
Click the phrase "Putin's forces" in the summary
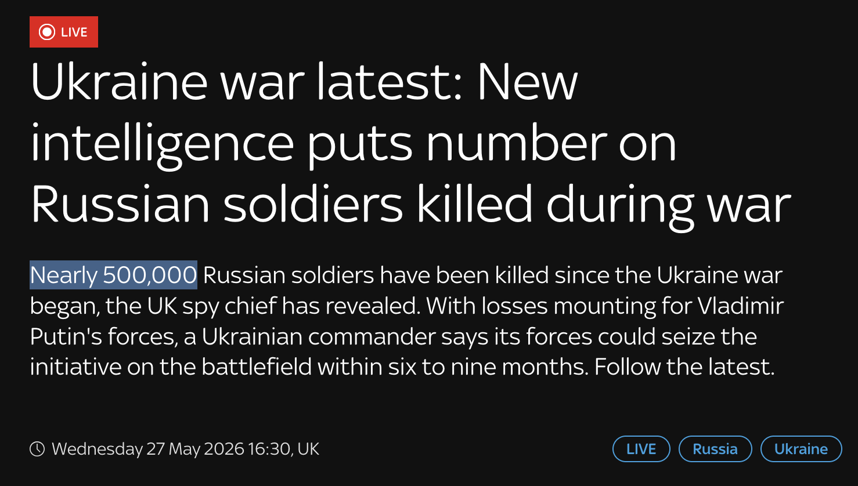coord(104,336)
